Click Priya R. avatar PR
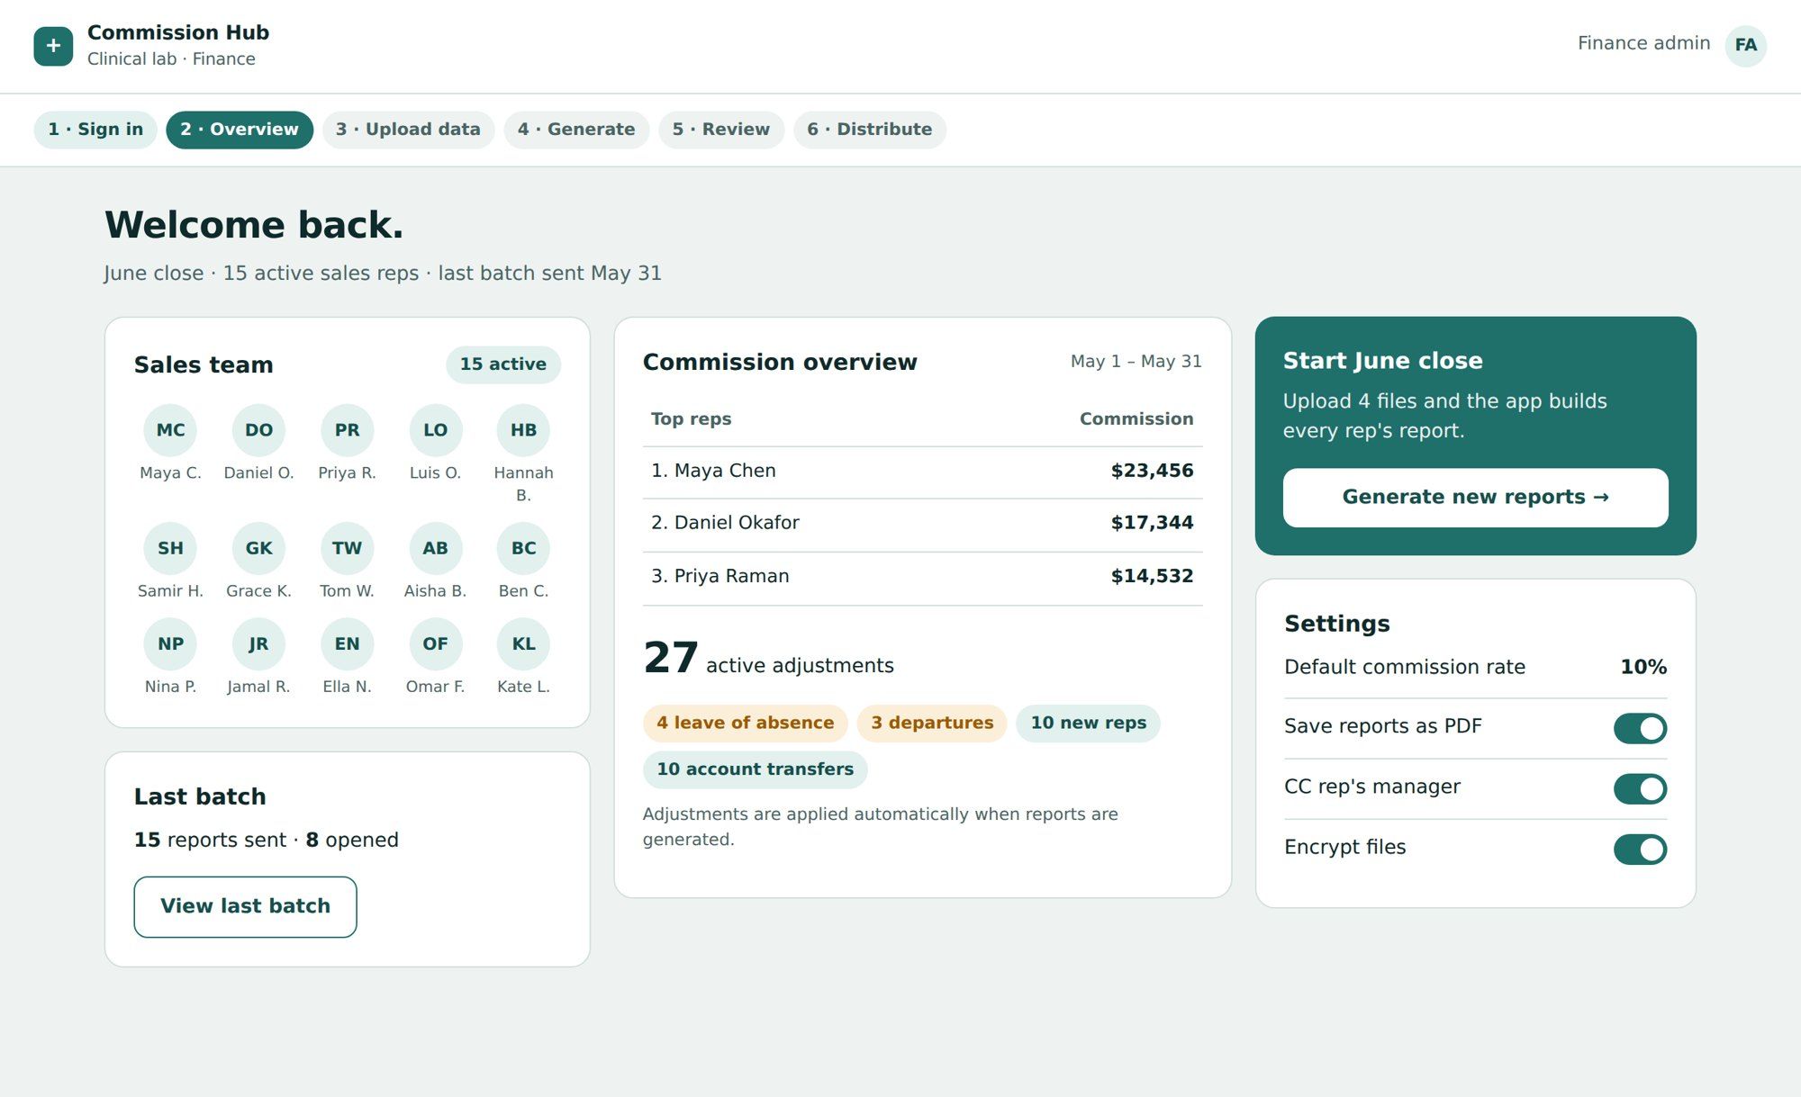The width and height of the screenshot is (1801, 1097). (x=347, y=430)
